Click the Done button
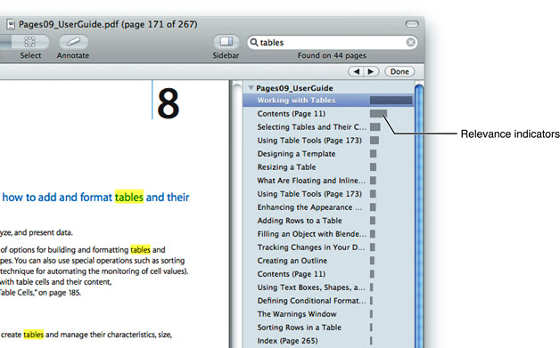The image size is (560, 348). (x=399, y=72)
